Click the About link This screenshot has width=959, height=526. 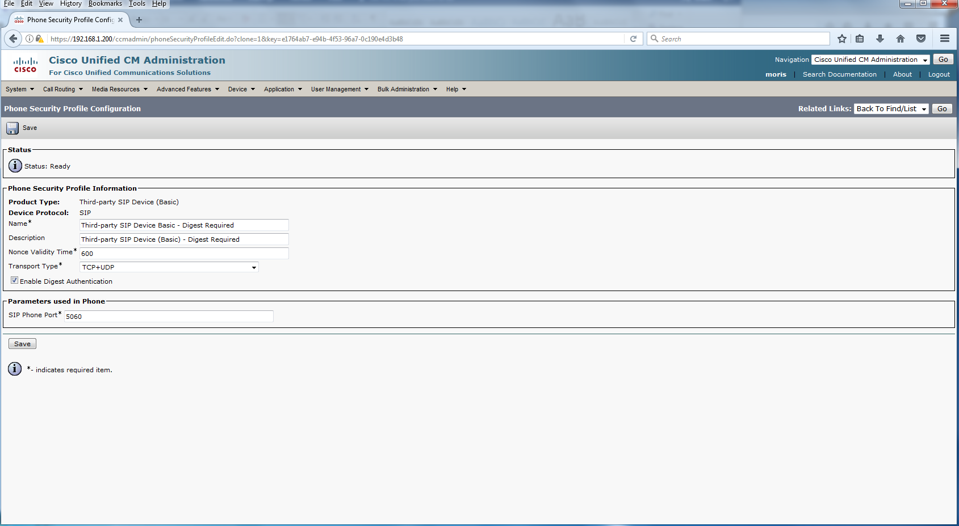tap(902, 74)
